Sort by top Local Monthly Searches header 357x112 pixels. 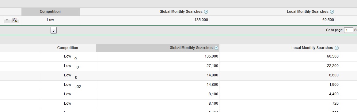[x=307, y=12]
